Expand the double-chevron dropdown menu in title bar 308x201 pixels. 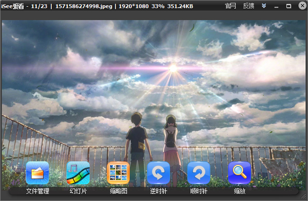264,6
